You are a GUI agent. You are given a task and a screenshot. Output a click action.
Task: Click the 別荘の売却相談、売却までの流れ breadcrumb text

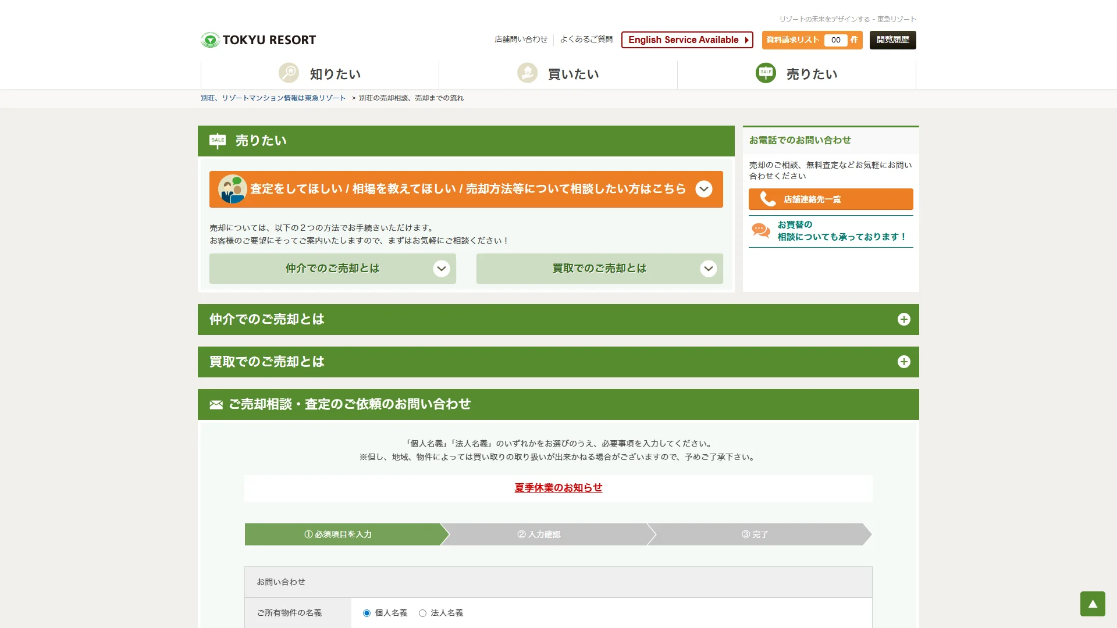tap(411, 98)
